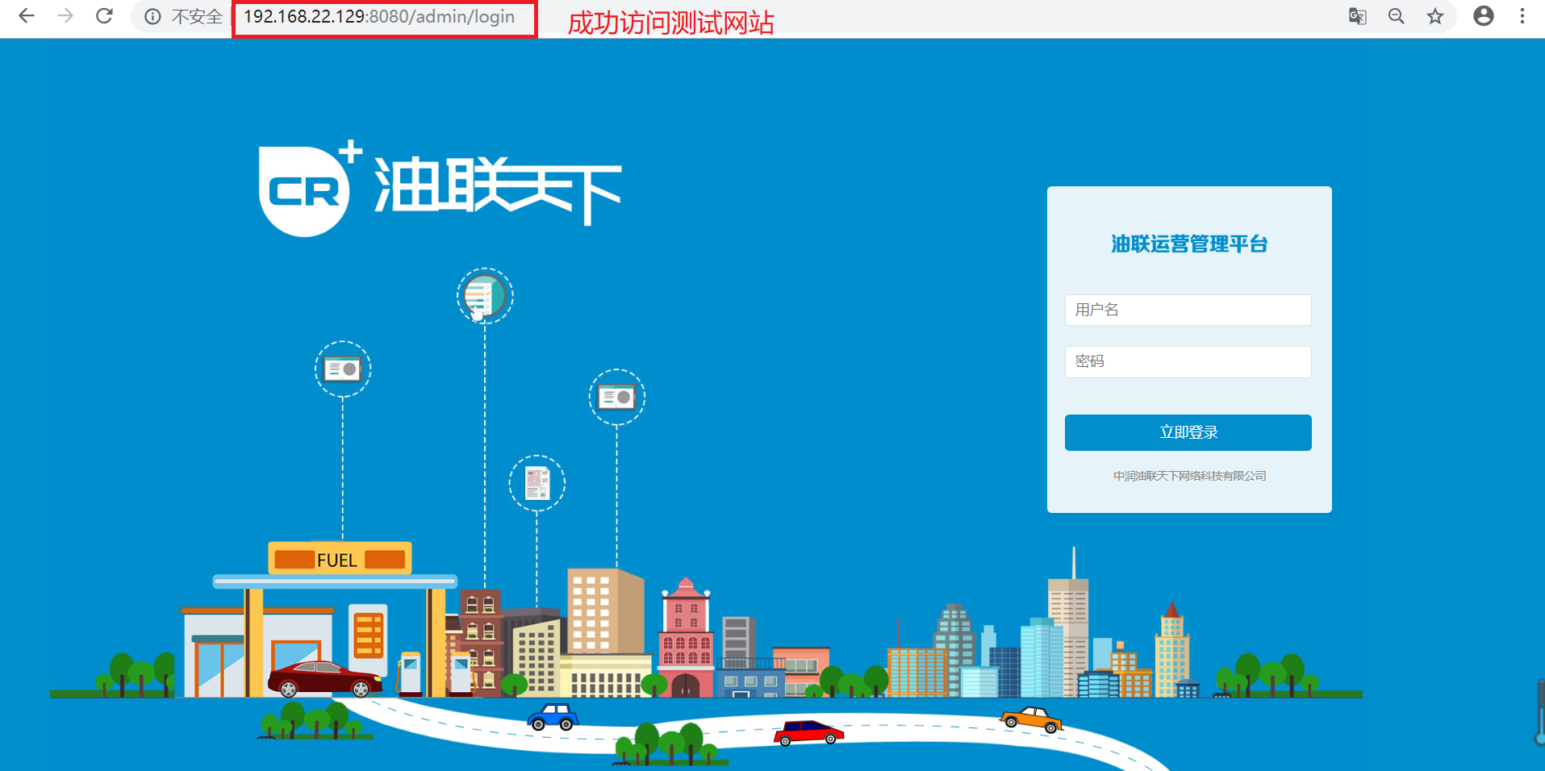Reload the login page
This screenshot has width=1545, height=771.
(x=104, y=16)
